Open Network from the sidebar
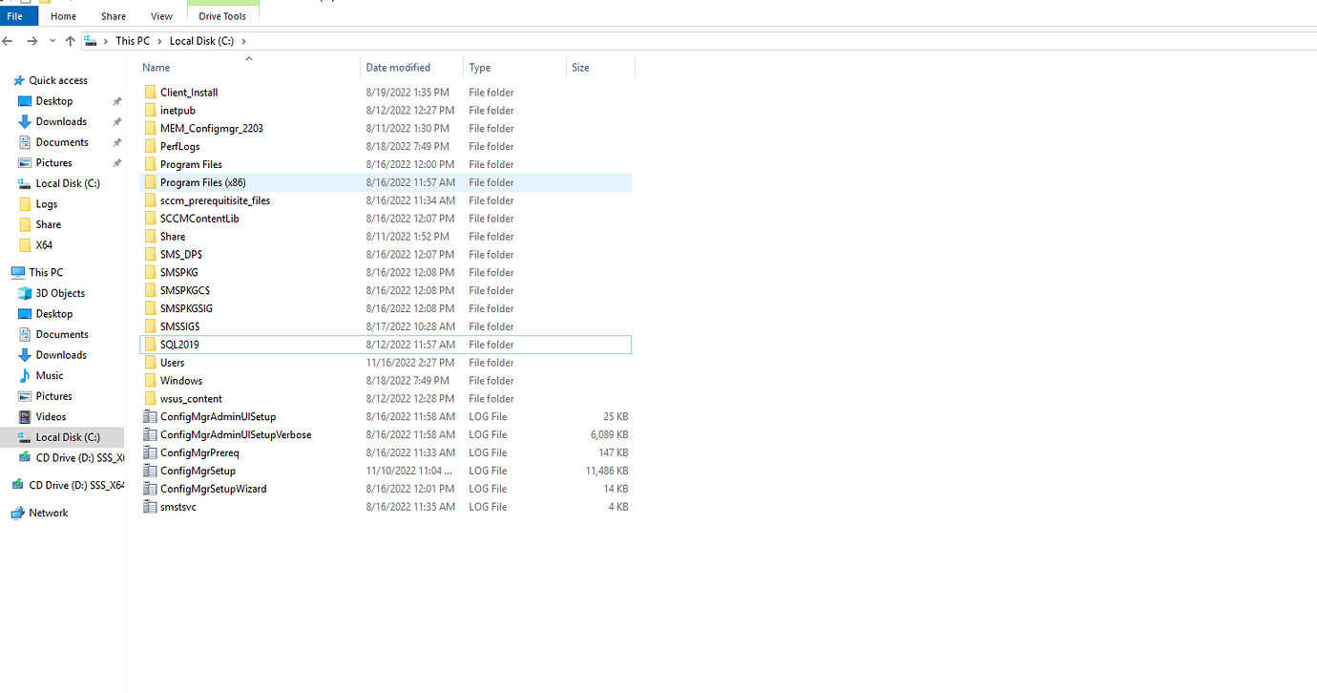This screenshot has width=1317, height=693. [46, 513]
